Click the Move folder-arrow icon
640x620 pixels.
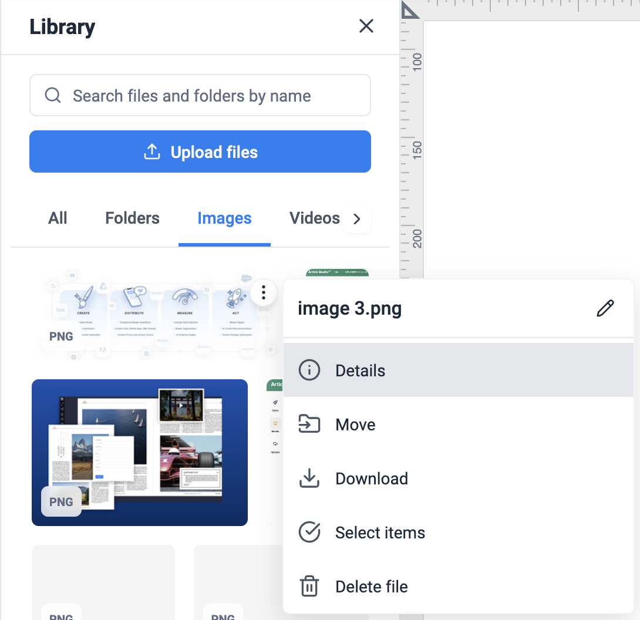(x=309, y=424)
